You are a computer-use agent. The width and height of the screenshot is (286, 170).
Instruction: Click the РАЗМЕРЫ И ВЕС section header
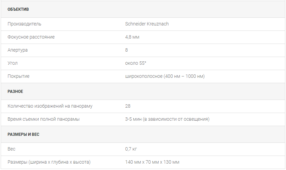tap(23, 134)
